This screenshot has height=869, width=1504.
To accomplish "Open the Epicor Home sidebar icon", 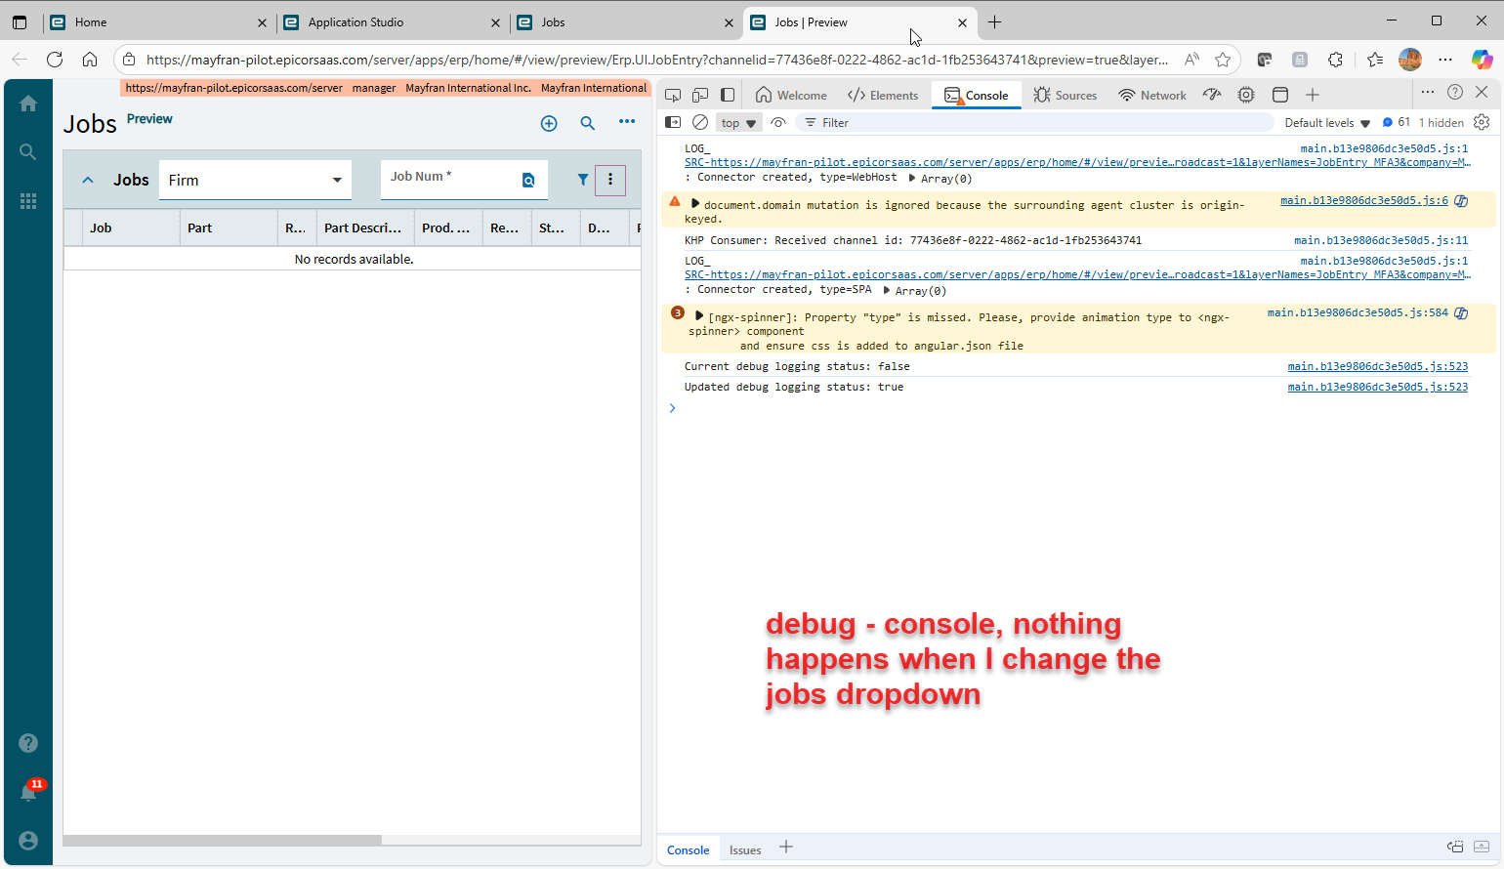I will click(28, 103).
